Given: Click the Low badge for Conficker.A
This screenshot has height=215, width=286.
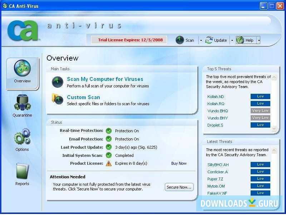Looking at the screenshot, I should coord(260,172).
